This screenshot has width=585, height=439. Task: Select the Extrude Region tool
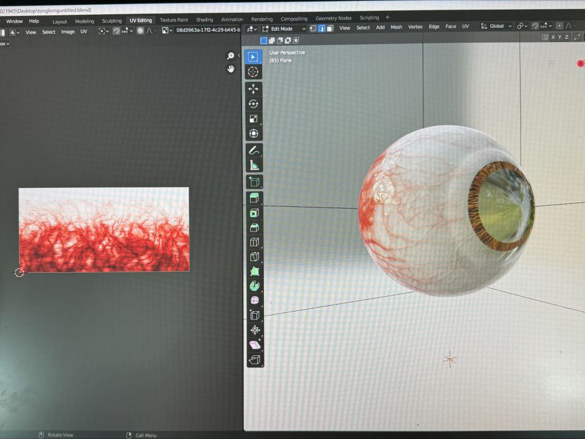tap(254, 198)
